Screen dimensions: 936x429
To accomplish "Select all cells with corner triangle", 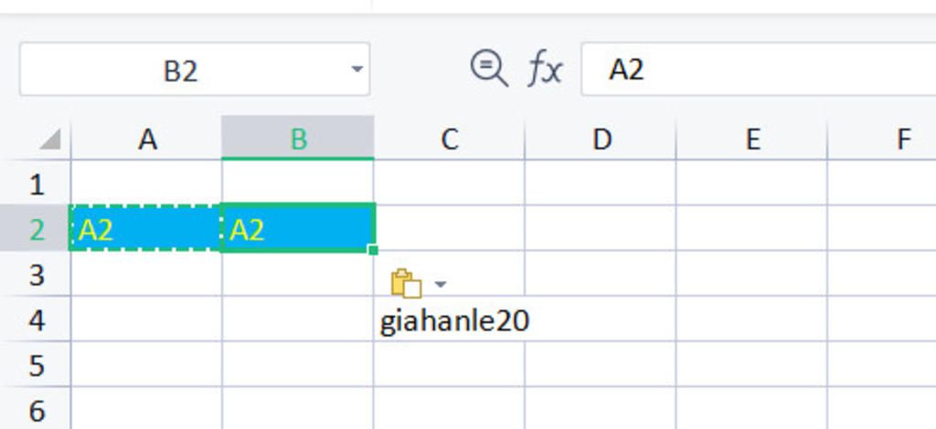I will pos(50,140).
